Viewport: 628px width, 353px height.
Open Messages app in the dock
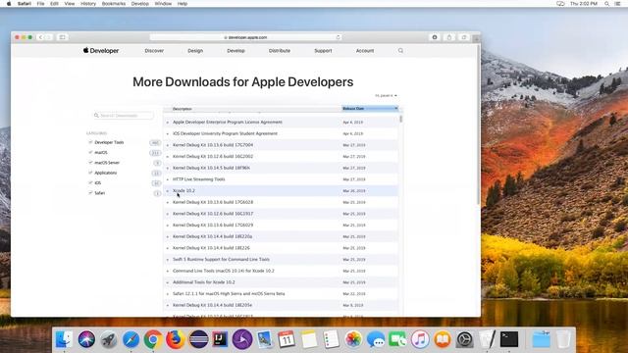(376, 339)
